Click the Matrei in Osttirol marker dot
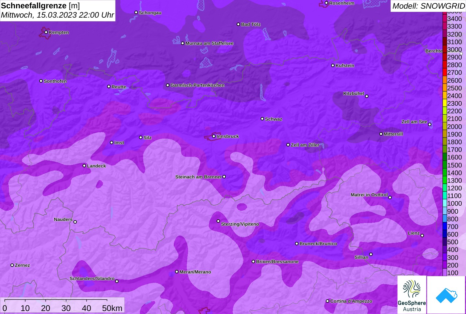This screenshot has height=314, width=466. point(390,197)
